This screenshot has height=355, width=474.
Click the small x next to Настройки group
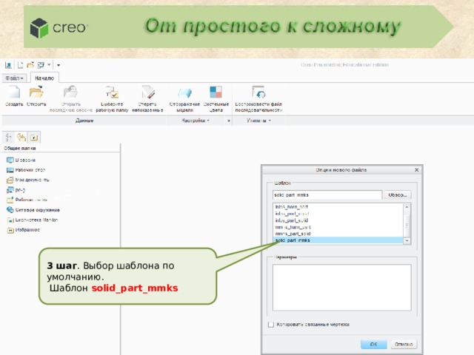(229, 121)
